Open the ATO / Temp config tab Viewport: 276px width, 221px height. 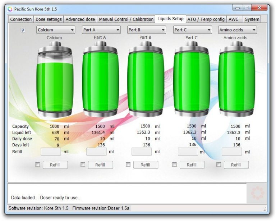[x=206, y=19]
